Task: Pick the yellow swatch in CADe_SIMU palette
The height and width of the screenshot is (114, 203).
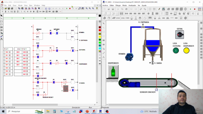Action: pos(100,37)
